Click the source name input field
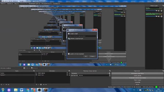164x92 pixels. point(82,36)
